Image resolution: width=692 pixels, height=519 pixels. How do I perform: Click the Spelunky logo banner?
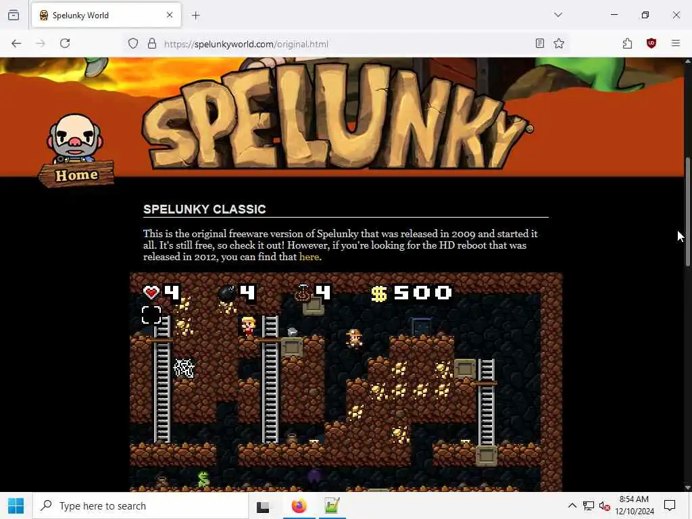click(x=338, y=116)
